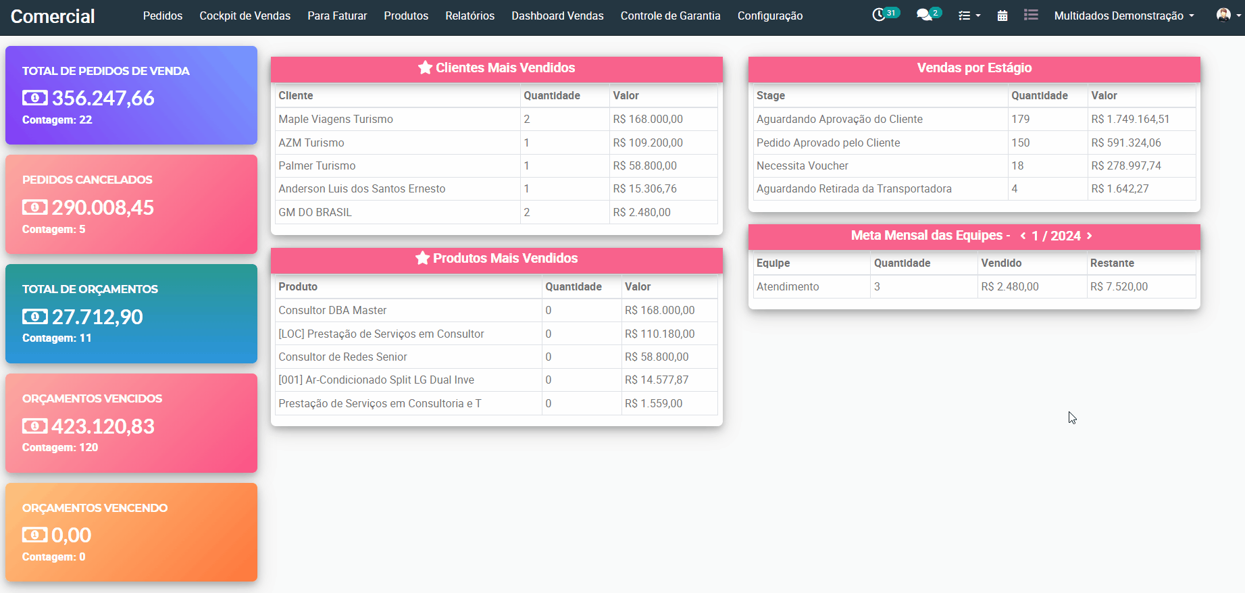Open the Multidados Demonstração company dropdown
The height and width of the screenshot is (593, 1245).
pos(1124,16)
